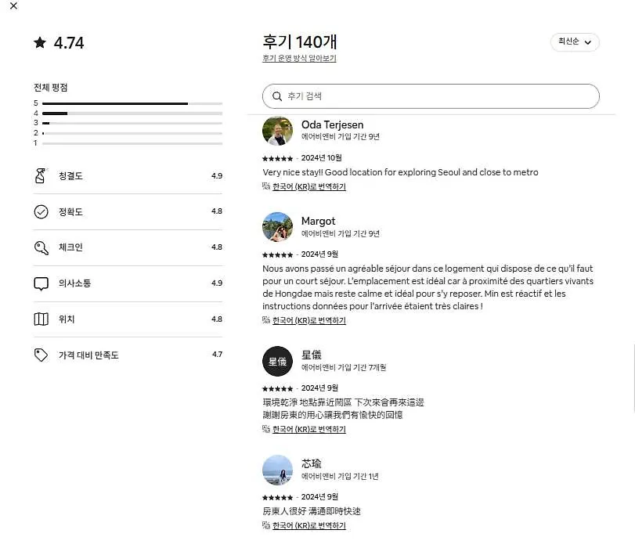This screenshot has height=548, width=635.
Task: Click the 후기 검색 search field
Action: click(431, 96)
